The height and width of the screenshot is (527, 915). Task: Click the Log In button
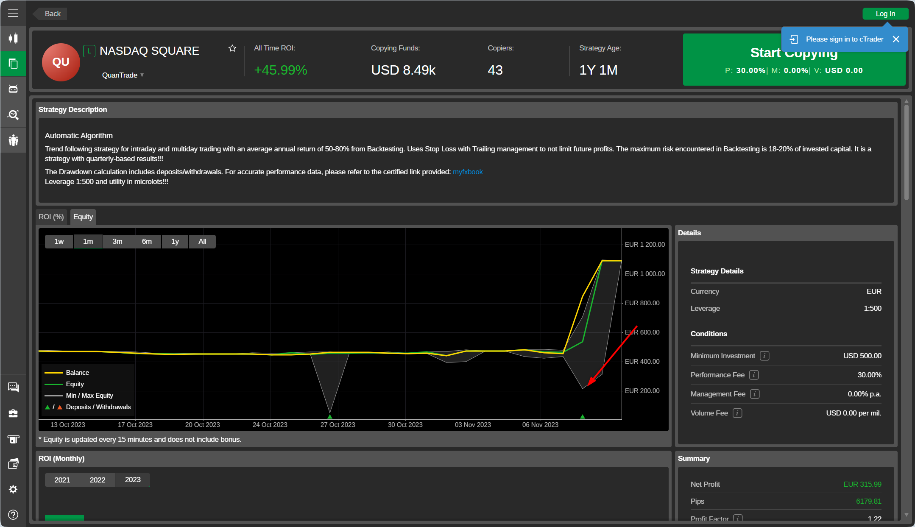(x=885, y=14)
